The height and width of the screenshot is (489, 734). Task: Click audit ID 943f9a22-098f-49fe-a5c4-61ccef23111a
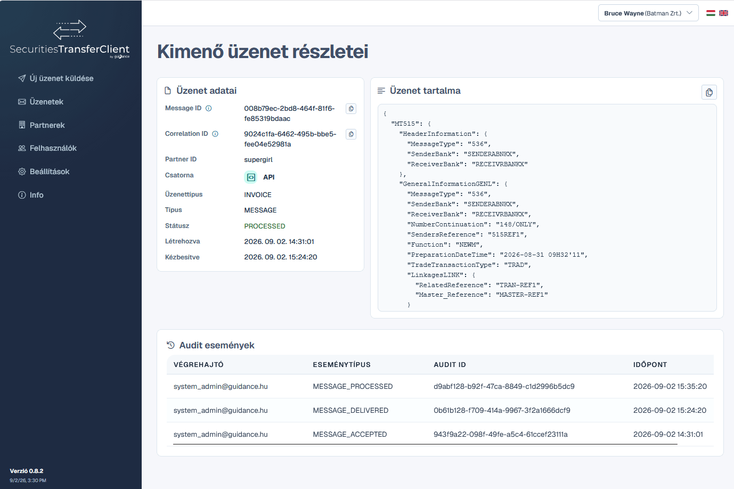click(501, 435)
